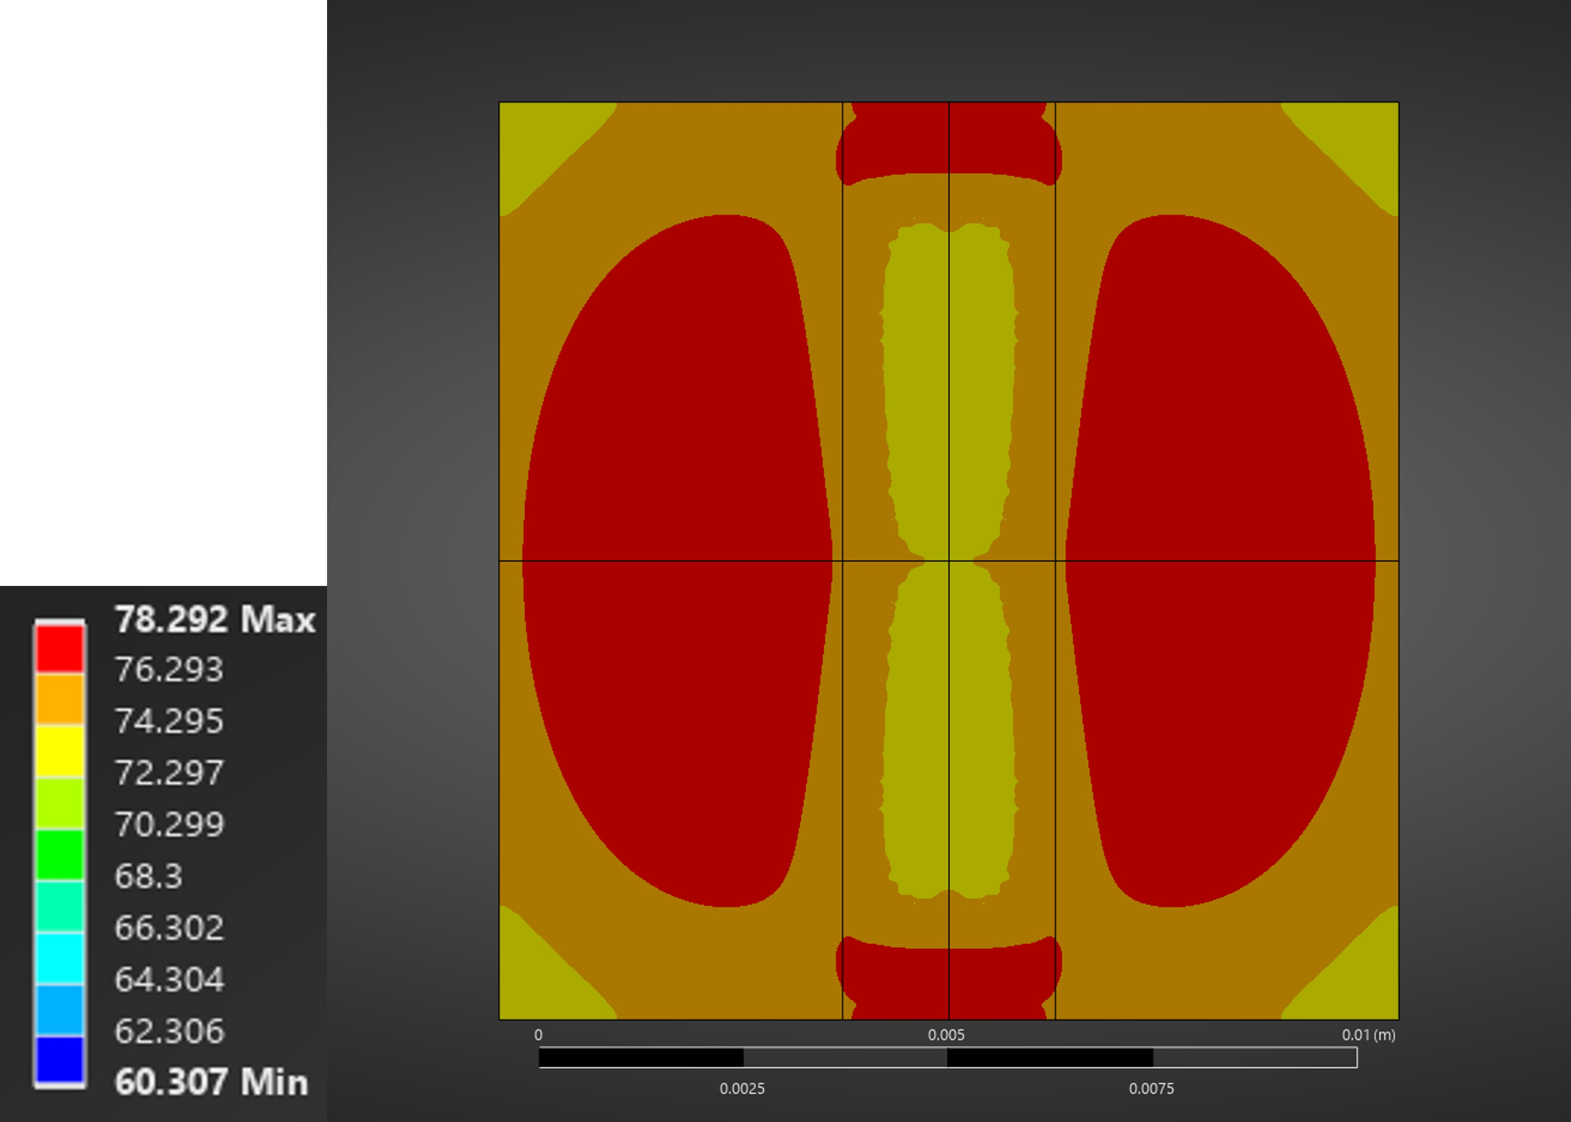Select the 62.306 legend value
The width and height of the screenshot is (1571, 1122).
169,1032
